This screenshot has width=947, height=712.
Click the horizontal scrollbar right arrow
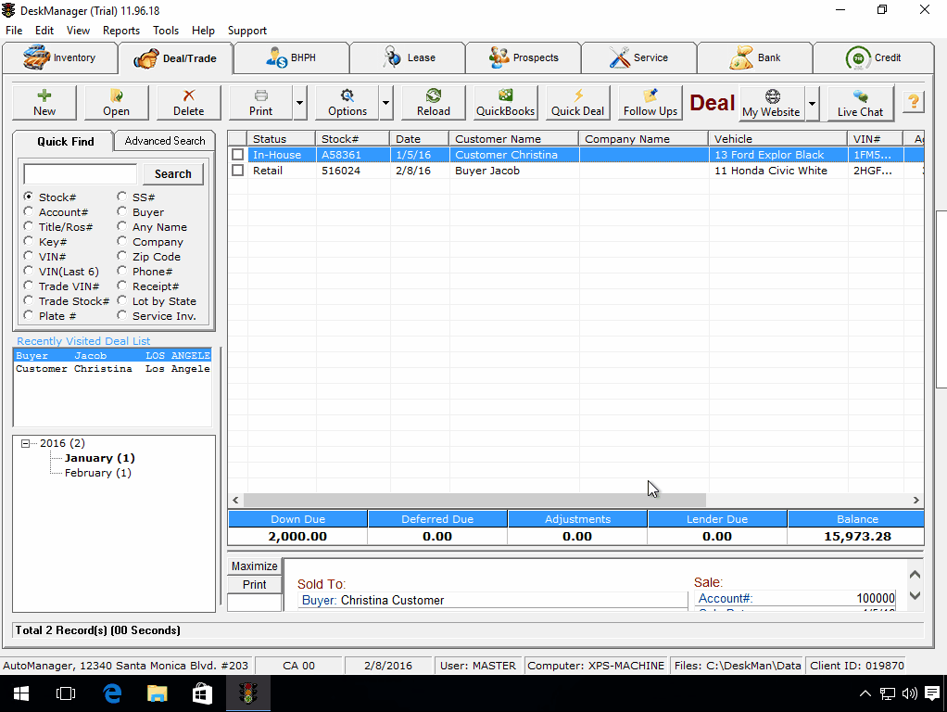click(915, 500)
